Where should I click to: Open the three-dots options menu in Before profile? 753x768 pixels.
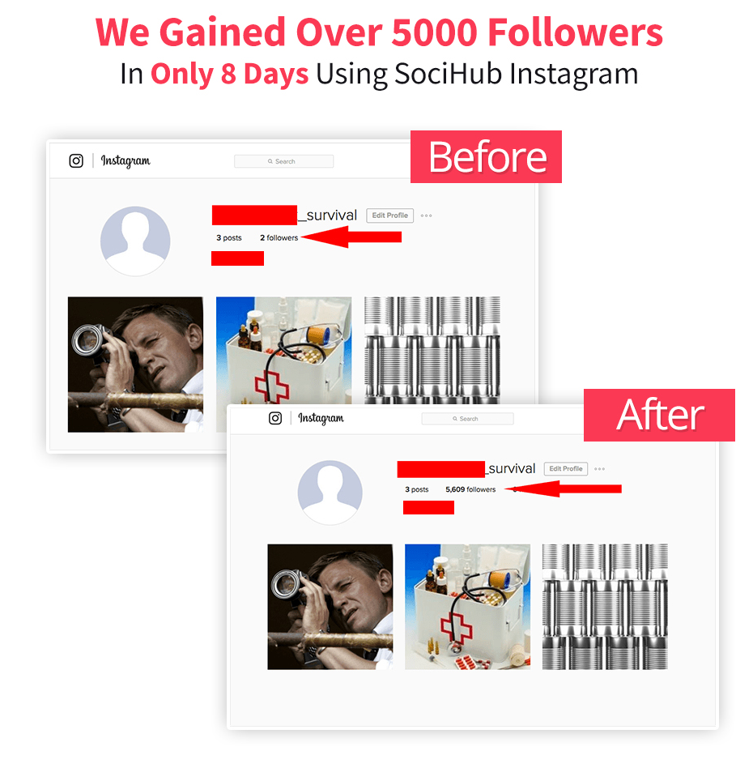[x=426, y=215]
